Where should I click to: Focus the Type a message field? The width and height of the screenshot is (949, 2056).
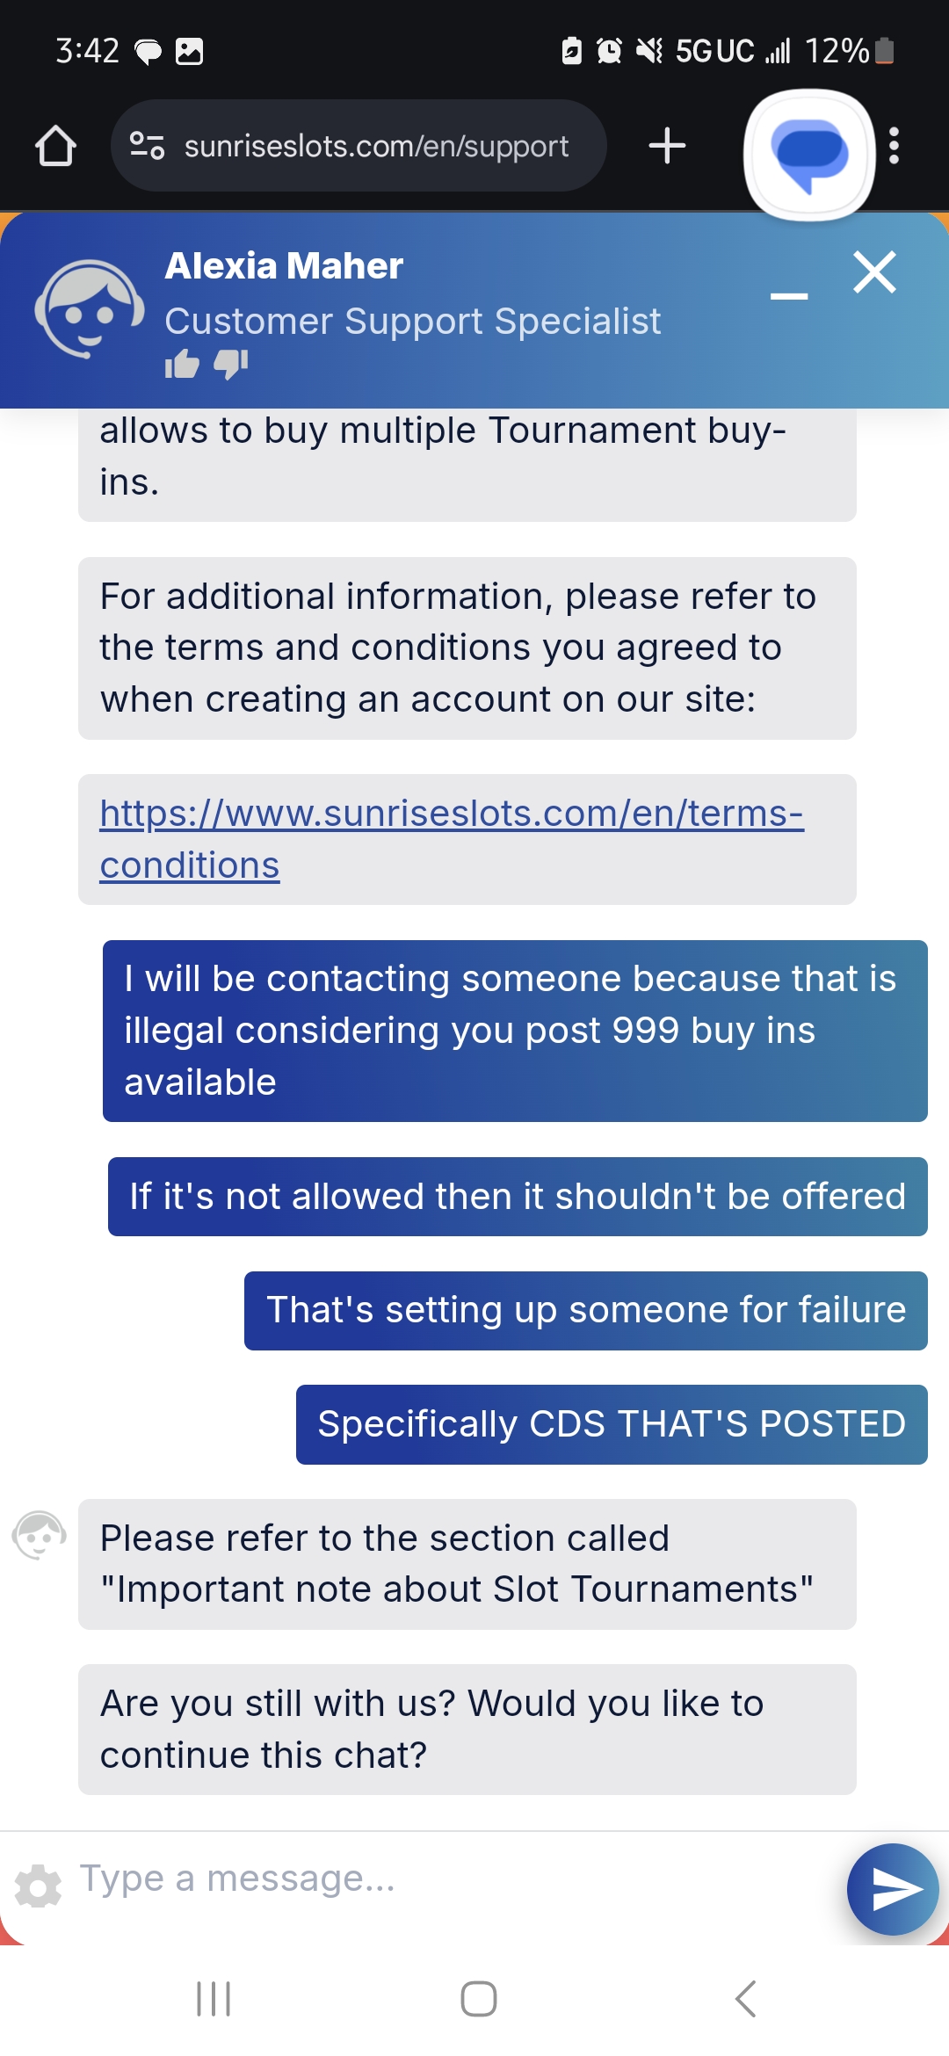pyautogui.click(x=457, y=1879)
